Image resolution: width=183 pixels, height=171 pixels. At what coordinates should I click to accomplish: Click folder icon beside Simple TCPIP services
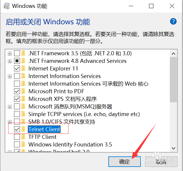pos(24,114)
